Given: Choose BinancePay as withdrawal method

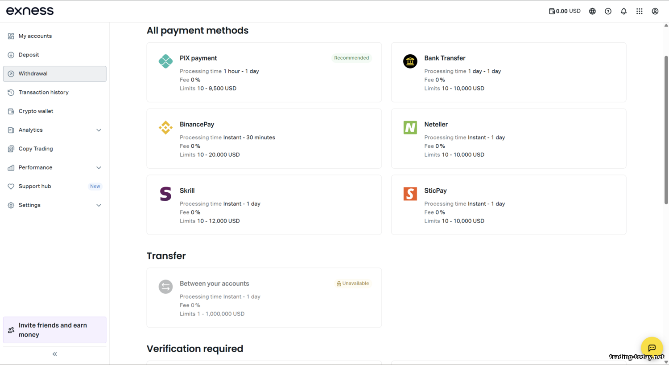Looking at the screenshot, I should (x=264, y=138).
